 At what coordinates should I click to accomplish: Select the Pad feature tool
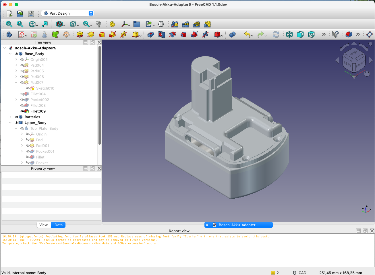pos(80,34)
